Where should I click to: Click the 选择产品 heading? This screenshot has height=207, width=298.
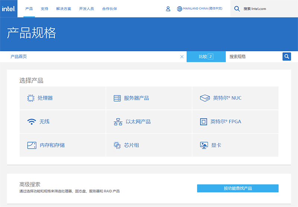31,81
